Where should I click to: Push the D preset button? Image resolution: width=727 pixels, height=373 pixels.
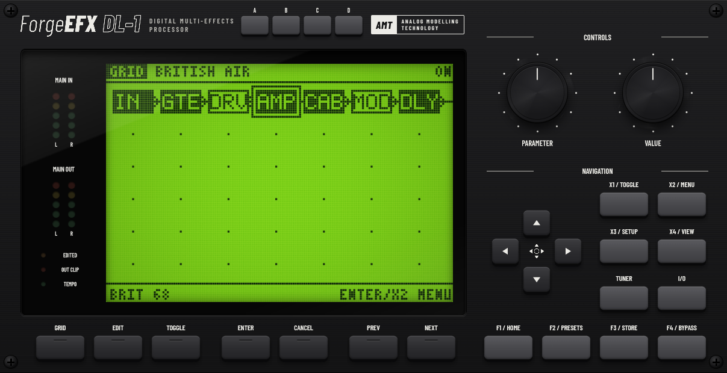(x=349, y=25)
